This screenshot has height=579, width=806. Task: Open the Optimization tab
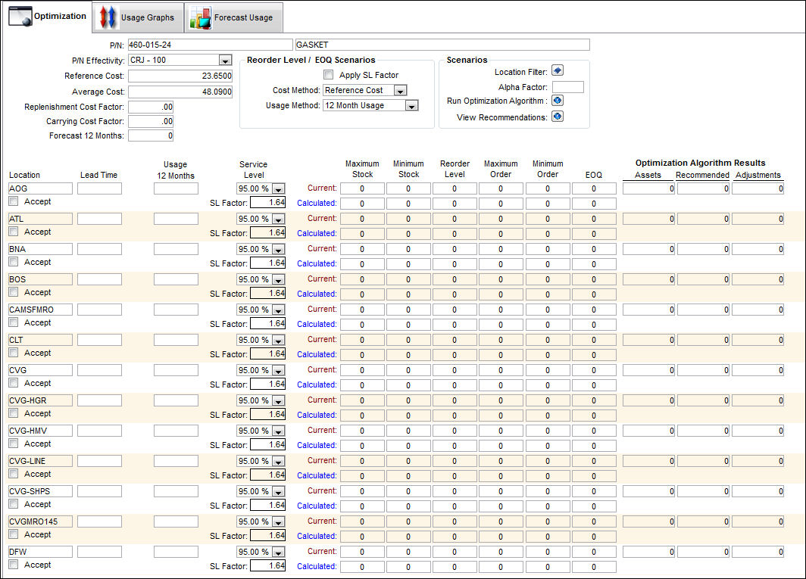[48, 17]
